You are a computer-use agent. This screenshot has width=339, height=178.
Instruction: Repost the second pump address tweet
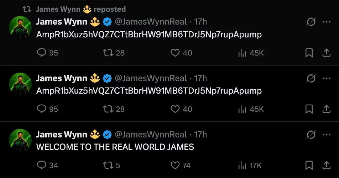(114, 109)
